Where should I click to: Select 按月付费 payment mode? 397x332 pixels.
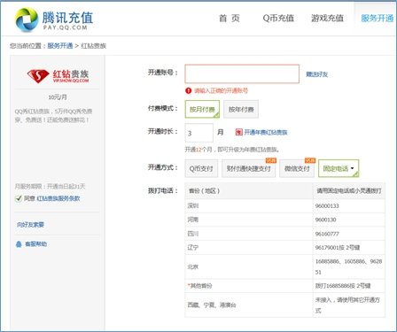tap(202, 109)
